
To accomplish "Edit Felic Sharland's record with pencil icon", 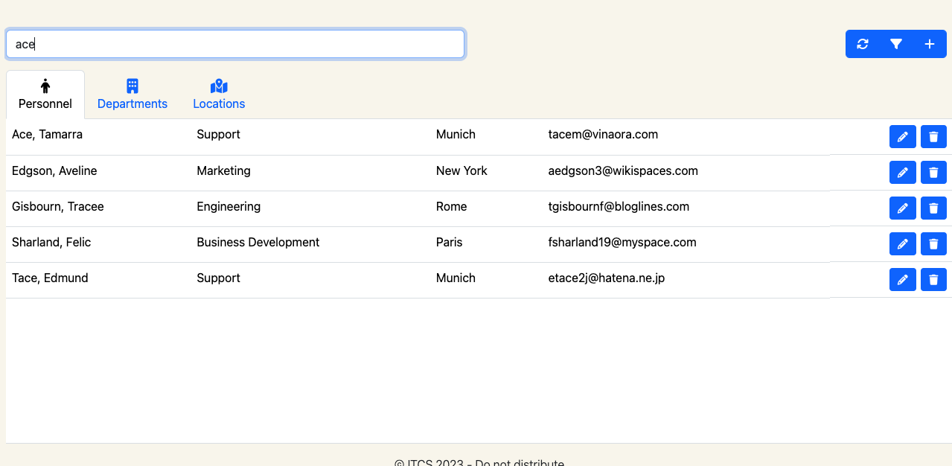I will (x=902, y=244).
